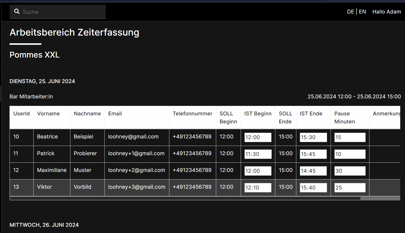Click the Email column header
Image resolution: width=405 pixels, height=233 pixels.
click(x=115, y=114)
